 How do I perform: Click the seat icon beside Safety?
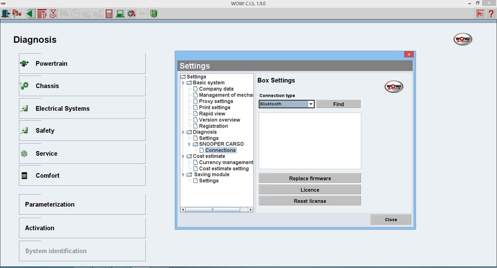[x=24, y=131]
